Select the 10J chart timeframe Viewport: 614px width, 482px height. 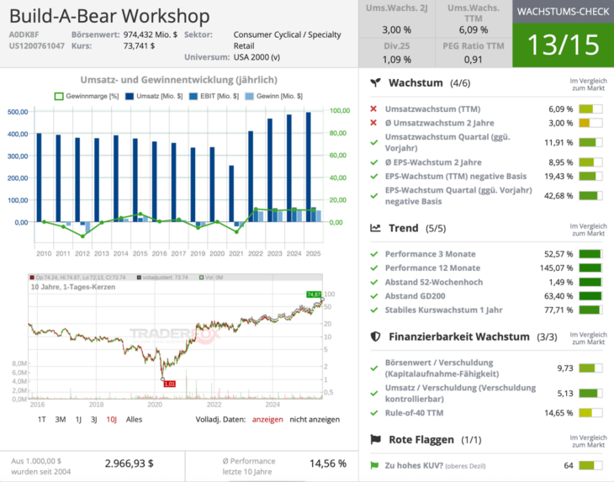click(112, 420)
